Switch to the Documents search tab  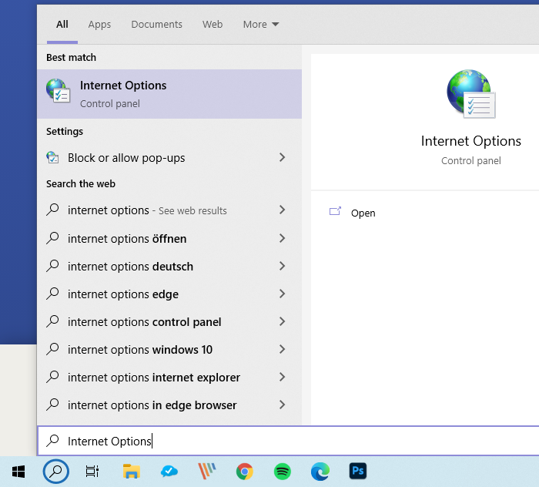(156, 25)
